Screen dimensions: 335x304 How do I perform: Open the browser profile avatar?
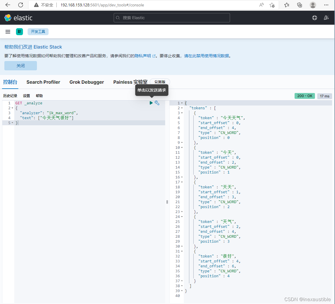[x=313, y=5]
